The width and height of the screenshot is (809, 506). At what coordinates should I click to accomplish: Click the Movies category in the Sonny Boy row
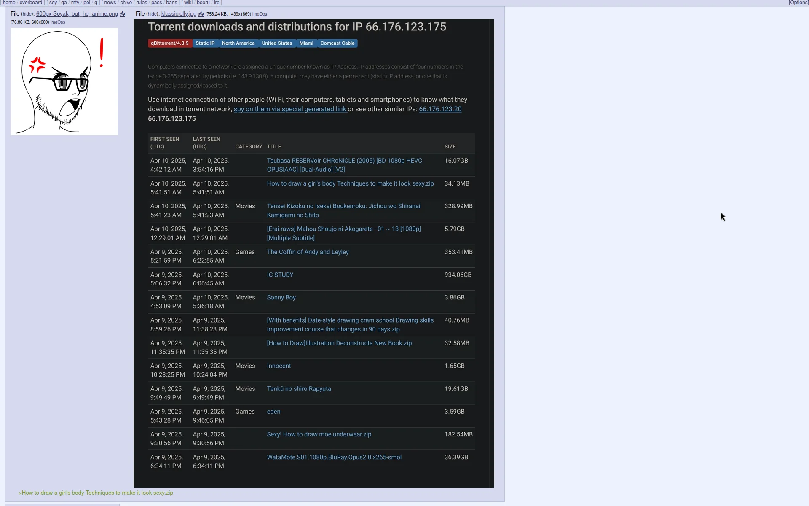(245, 298)
